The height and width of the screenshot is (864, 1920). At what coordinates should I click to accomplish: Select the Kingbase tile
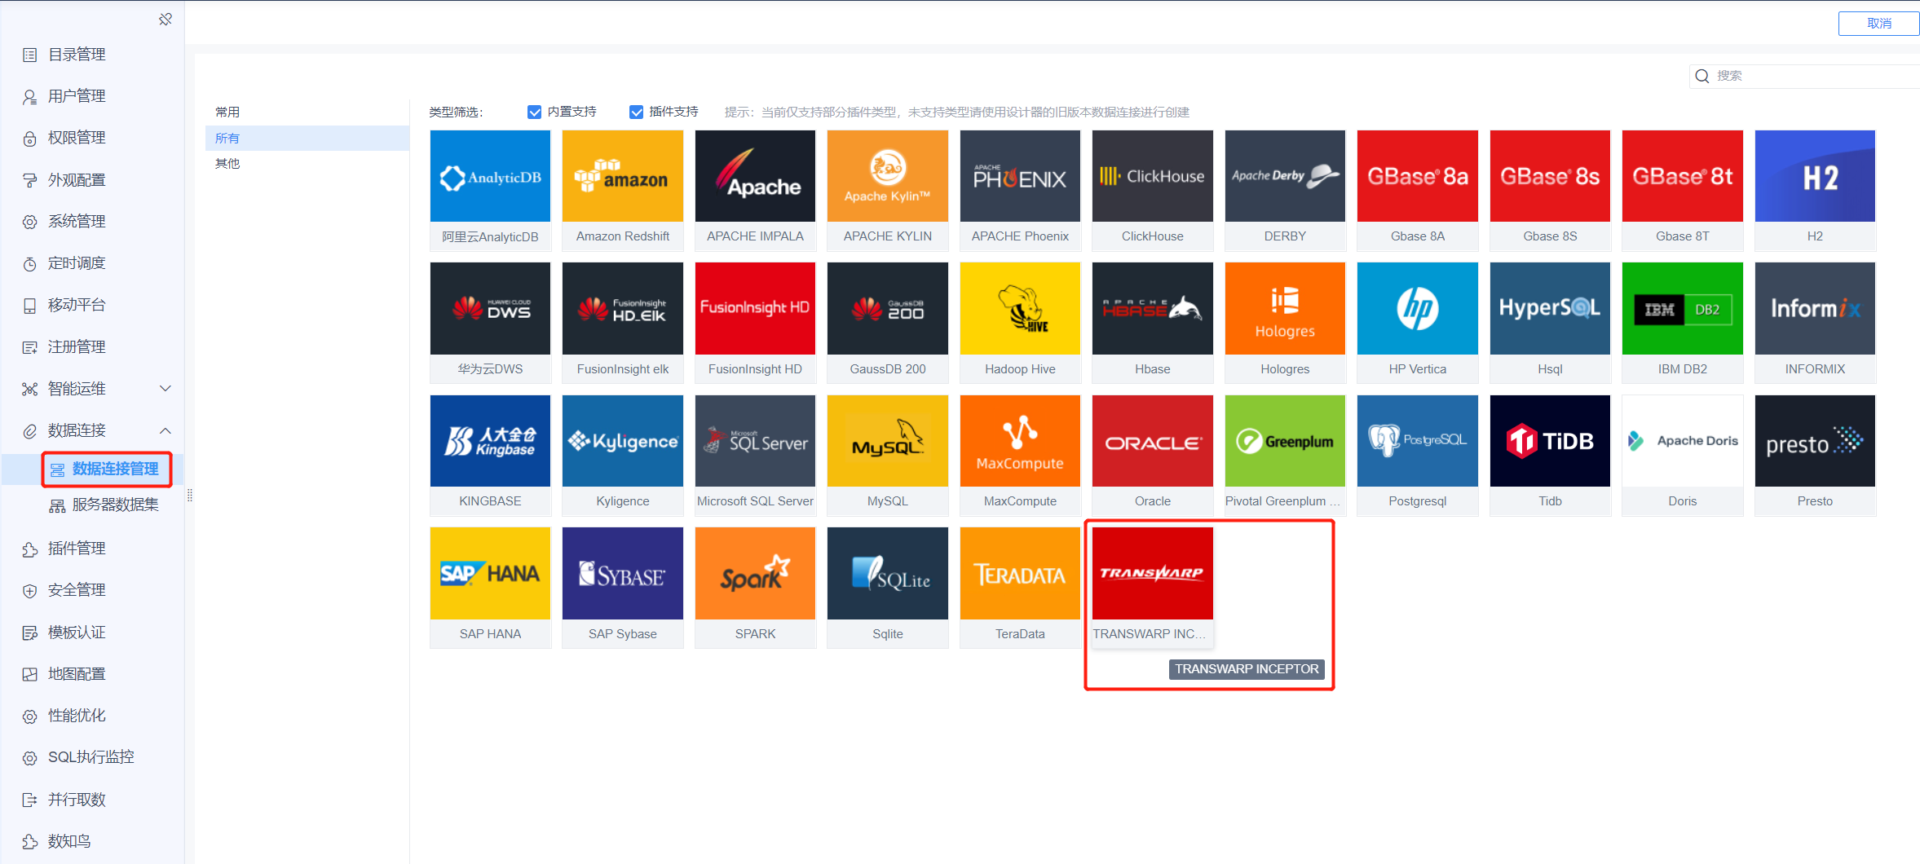click(490, 455)
